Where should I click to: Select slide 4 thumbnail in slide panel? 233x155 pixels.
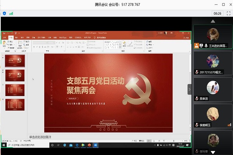[15, 105]
